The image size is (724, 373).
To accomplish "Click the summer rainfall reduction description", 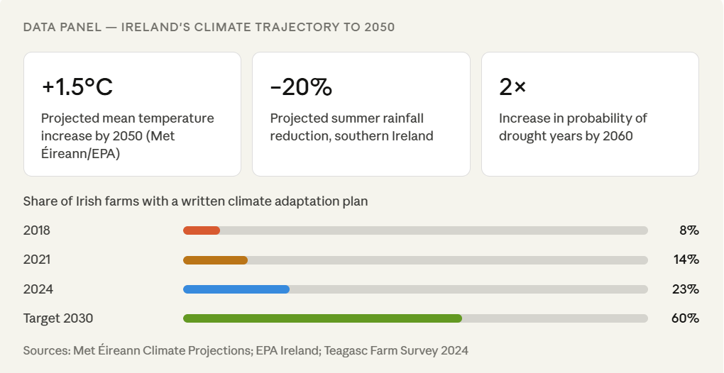I will tap(351, 127).
